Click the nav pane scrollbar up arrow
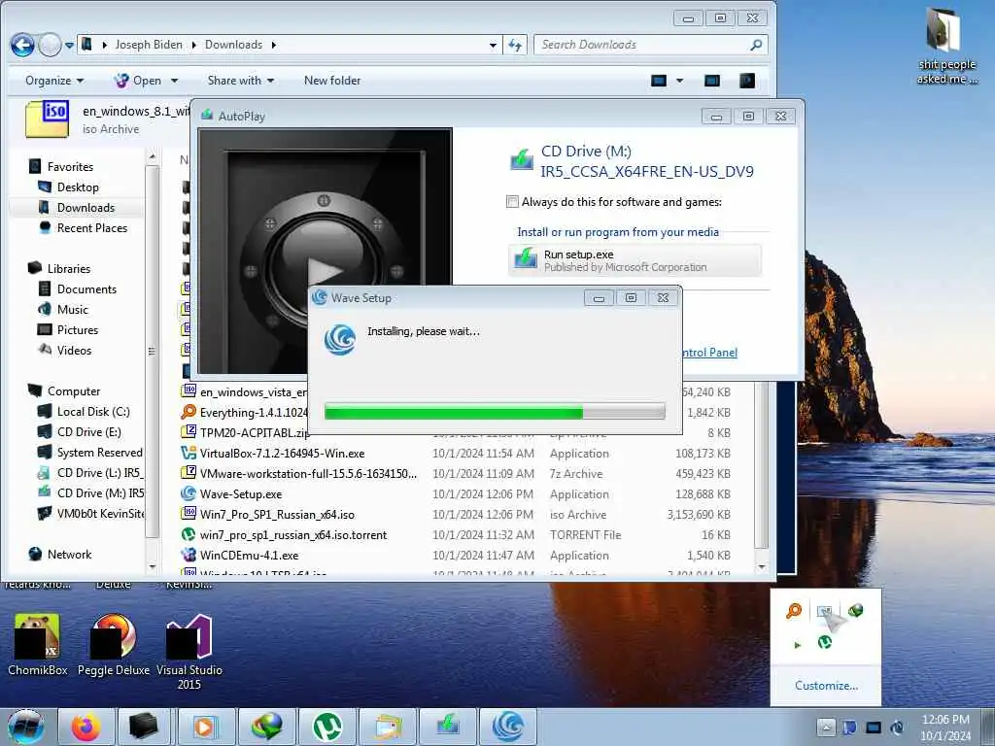 [x=152, y=156]
